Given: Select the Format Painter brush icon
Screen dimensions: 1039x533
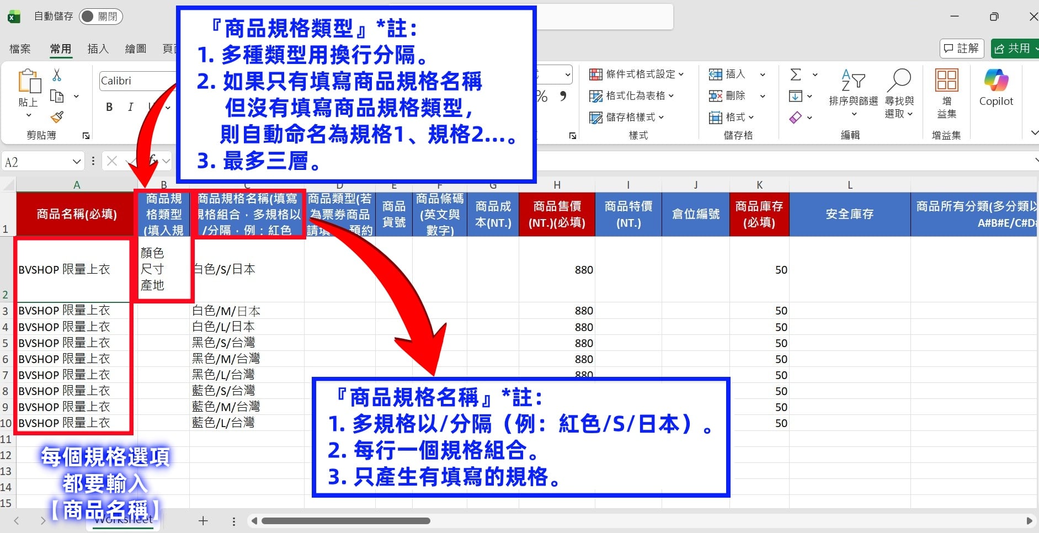Looking at the screenshot, I should click(57, 116).
